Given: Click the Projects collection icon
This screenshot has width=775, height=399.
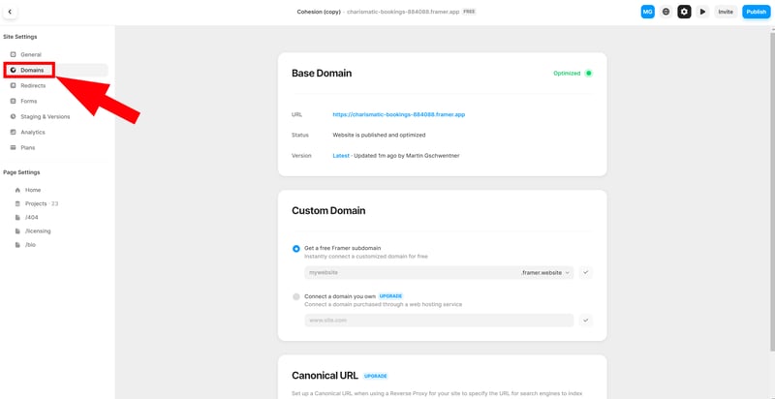Looking at the screenshot, I should click(x=17, y=203).
